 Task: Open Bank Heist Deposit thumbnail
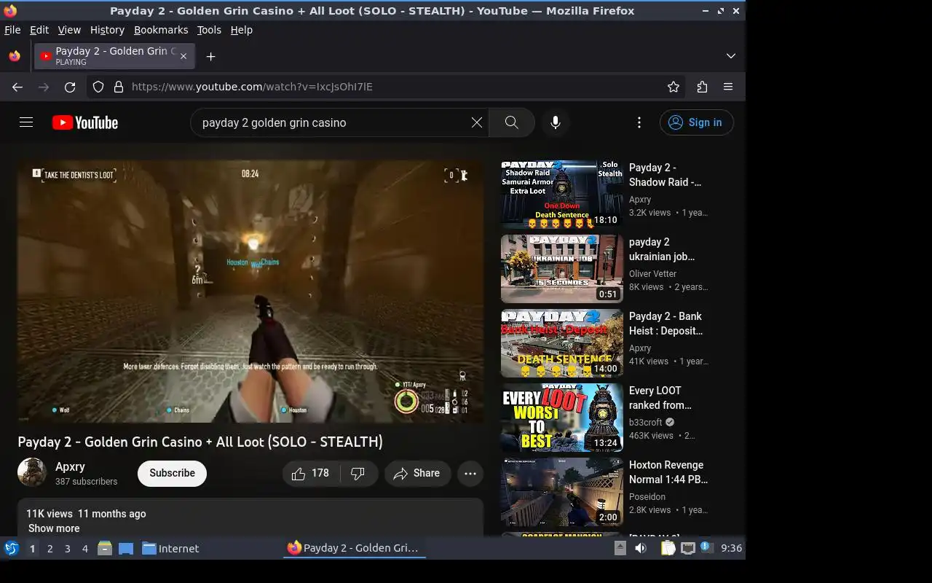[x=562, y=343]
